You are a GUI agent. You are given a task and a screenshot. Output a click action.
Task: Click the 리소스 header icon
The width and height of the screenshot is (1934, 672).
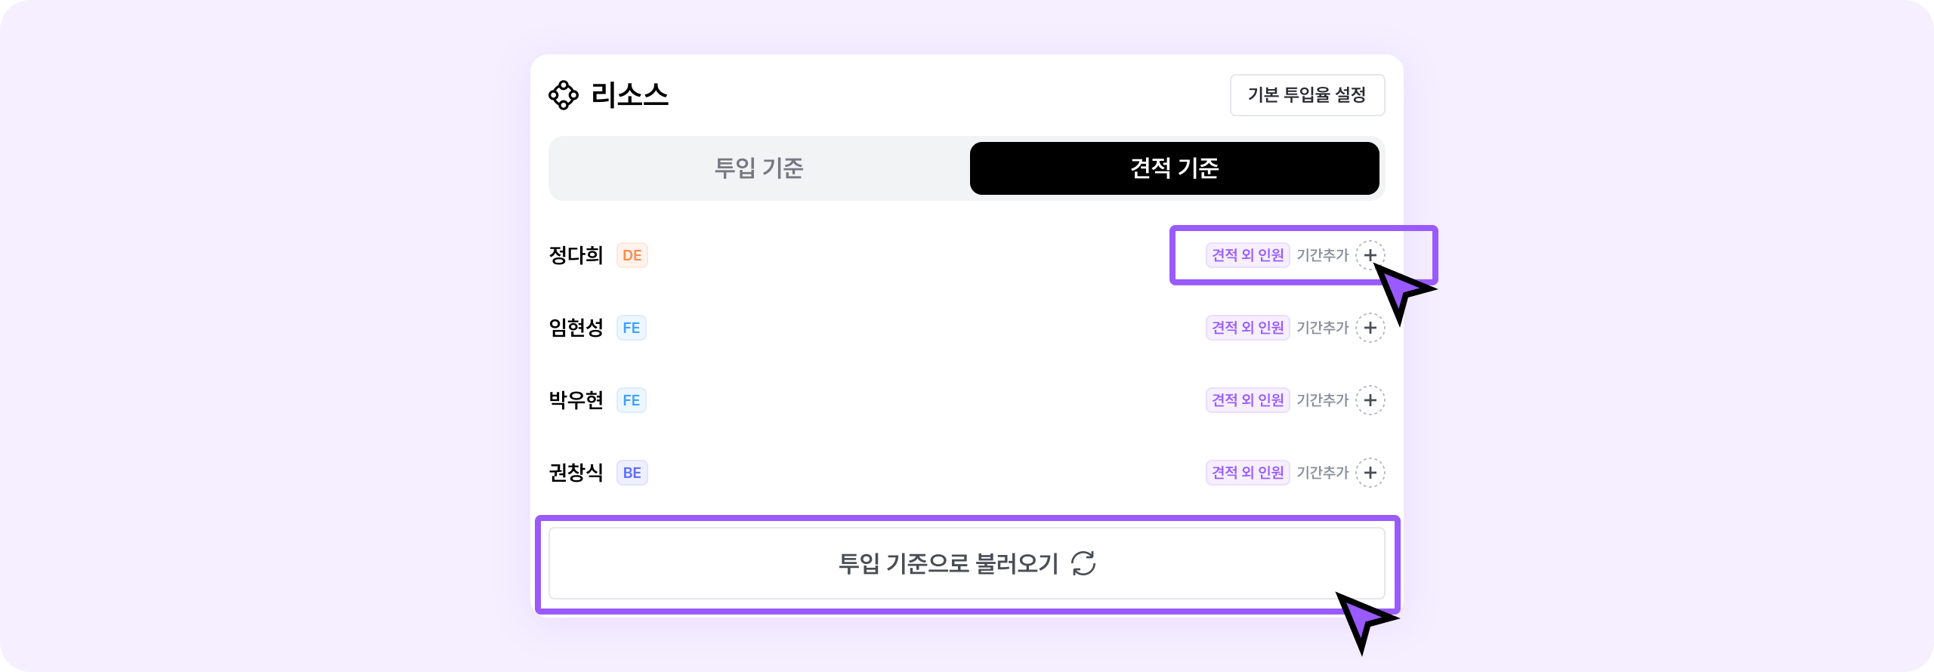[x=564, y=95]
